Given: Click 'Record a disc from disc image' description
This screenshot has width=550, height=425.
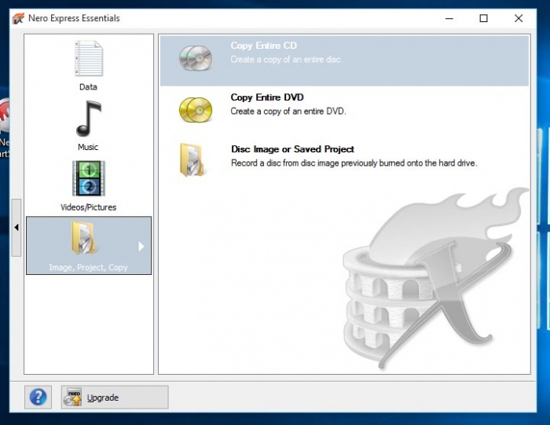Looking at the screenshot, I should pyautogui.click(x=354, y=163).
